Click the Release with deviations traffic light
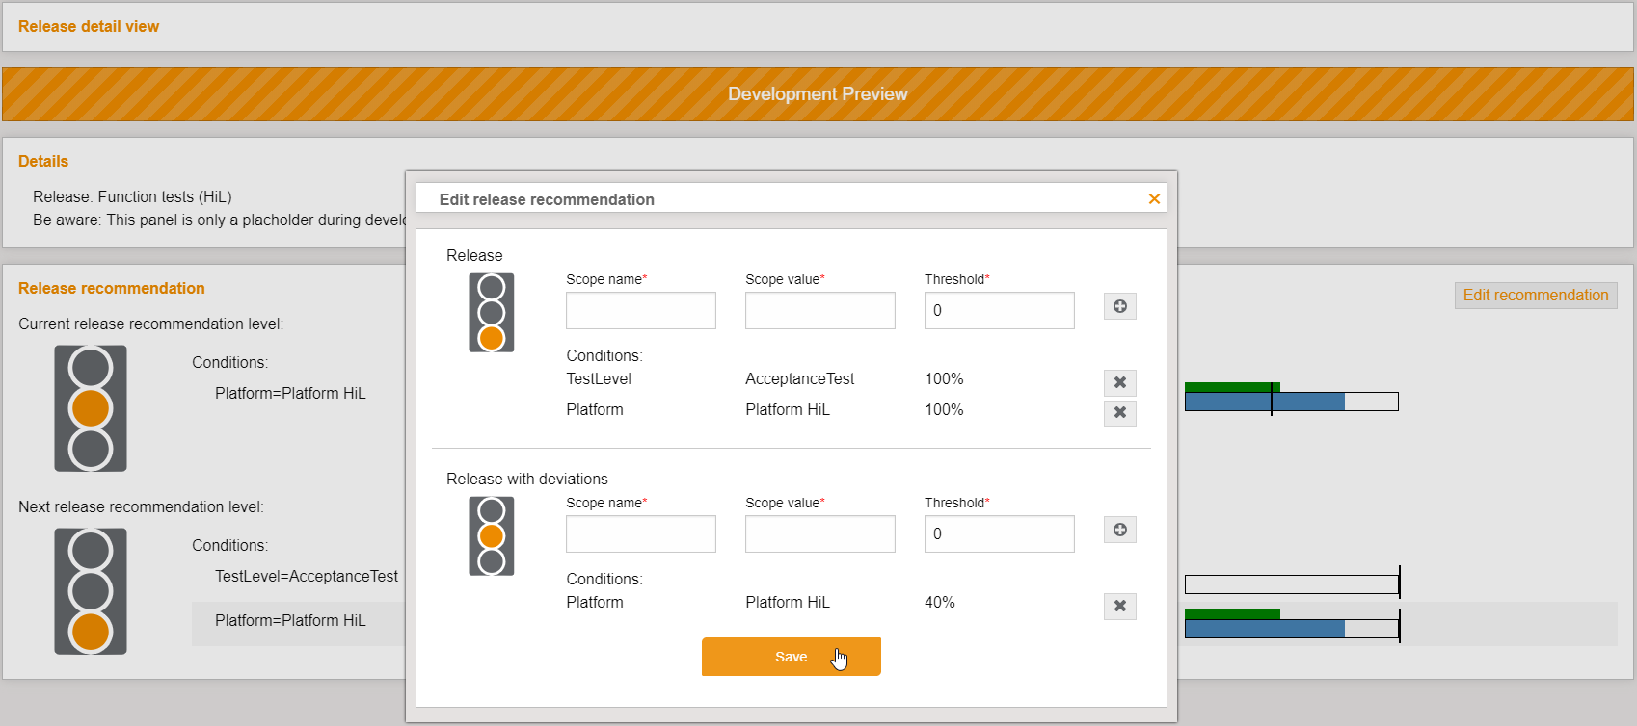 pos(492,536)
